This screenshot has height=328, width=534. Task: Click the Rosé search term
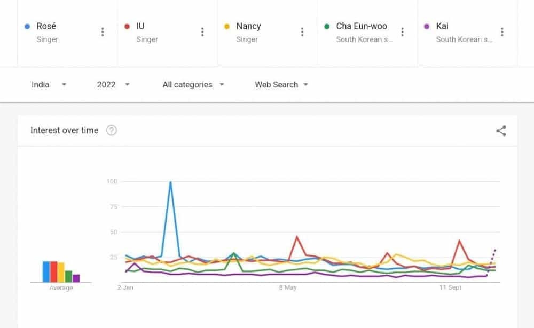click(x=46, y=26)
